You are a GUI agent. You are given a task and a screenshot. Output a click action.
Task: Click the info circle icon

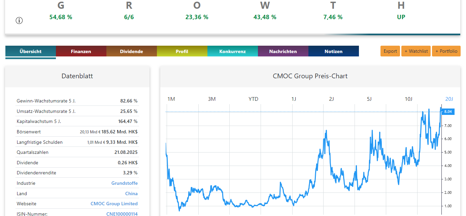pos(19,20)
